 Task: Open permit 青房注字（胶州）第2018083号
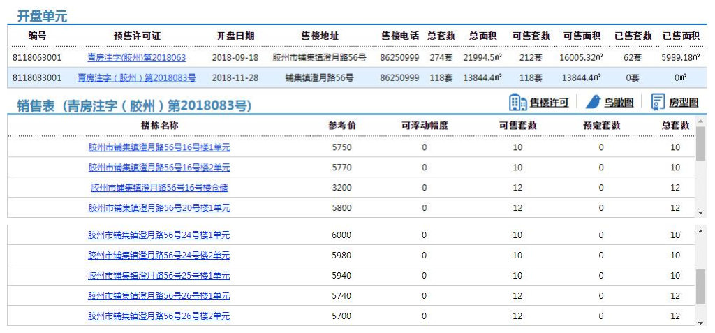[x=136, y=77]
